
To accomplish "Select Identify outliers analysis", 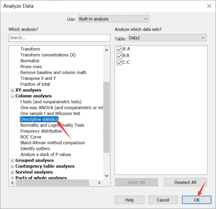I will pos(35,149).
